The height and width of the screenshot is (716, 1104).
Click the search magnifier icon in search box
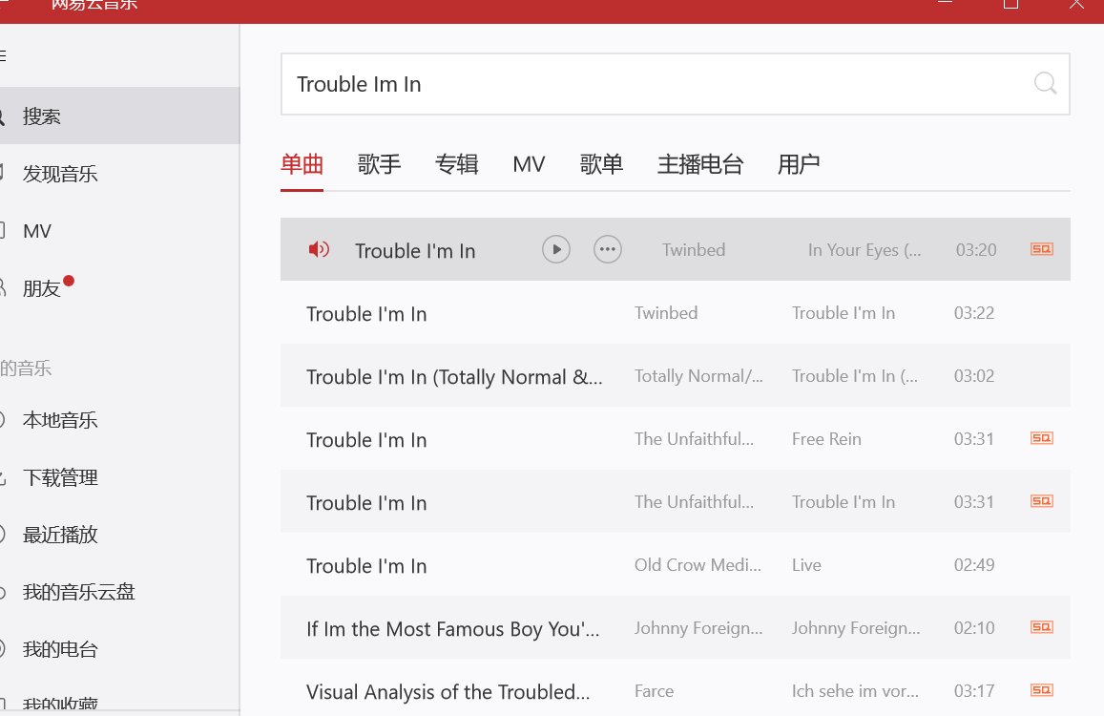tap(1045, 84)
